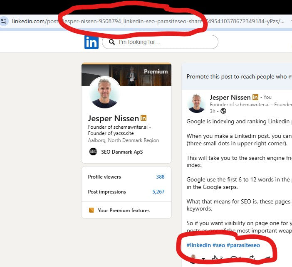Screen dimensions: 292x267
Task: Open Your Premium features
Action: click(x=124, y=210)
